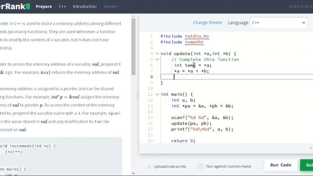Image resolution: width=313 pixels, height=176 pixels.
Task: Click the line '#include <cmath>'
Action: click(182, 42)
